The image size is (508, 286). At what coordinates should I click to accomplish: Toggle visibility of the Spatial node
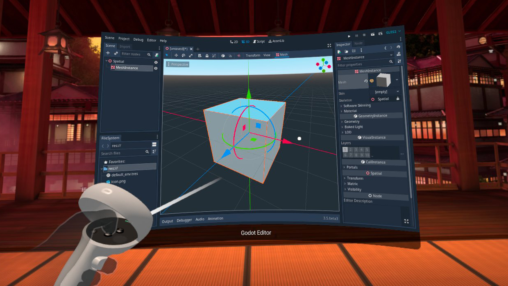156,62
